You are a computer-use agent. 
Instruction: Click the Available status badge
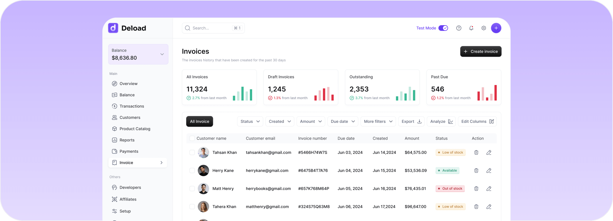447,171
